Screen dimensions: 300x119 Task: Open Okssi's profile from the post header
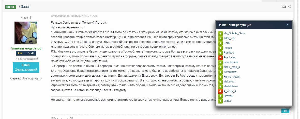click(24, 7)
